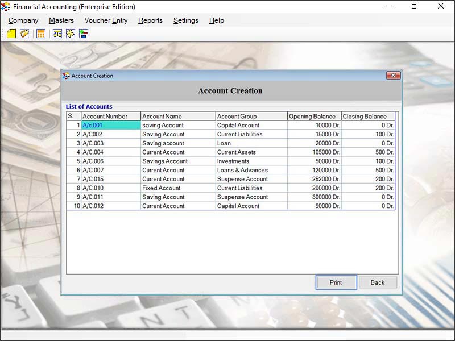Click the Account Group column header
The width and height of the screenshot is (455, 341).
tap(251, 117)
